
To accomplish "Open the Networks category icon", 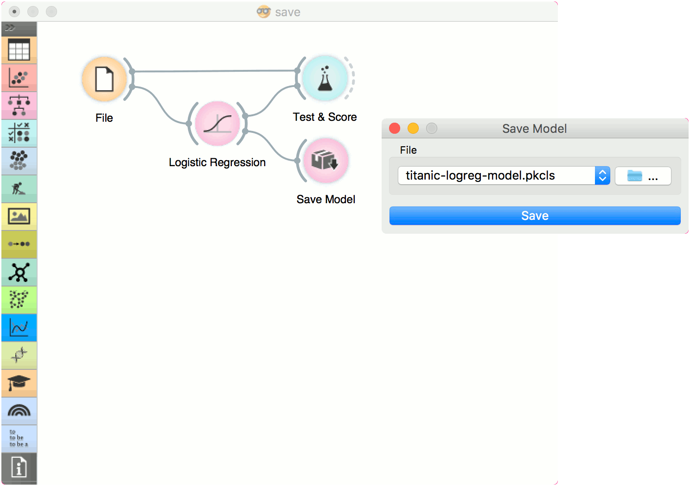I will coord(19,272).
